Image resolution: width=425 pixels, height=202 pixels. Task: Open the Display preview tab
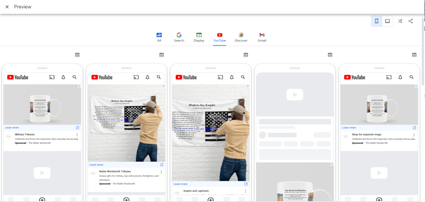pos(199,37)
